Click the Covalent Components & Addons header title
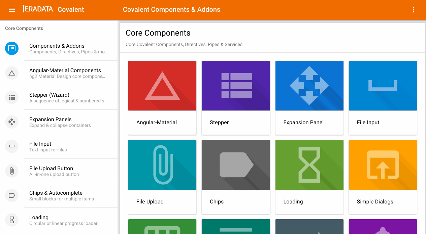The height and width of the screenshot is (234, 426). [171, 9]
